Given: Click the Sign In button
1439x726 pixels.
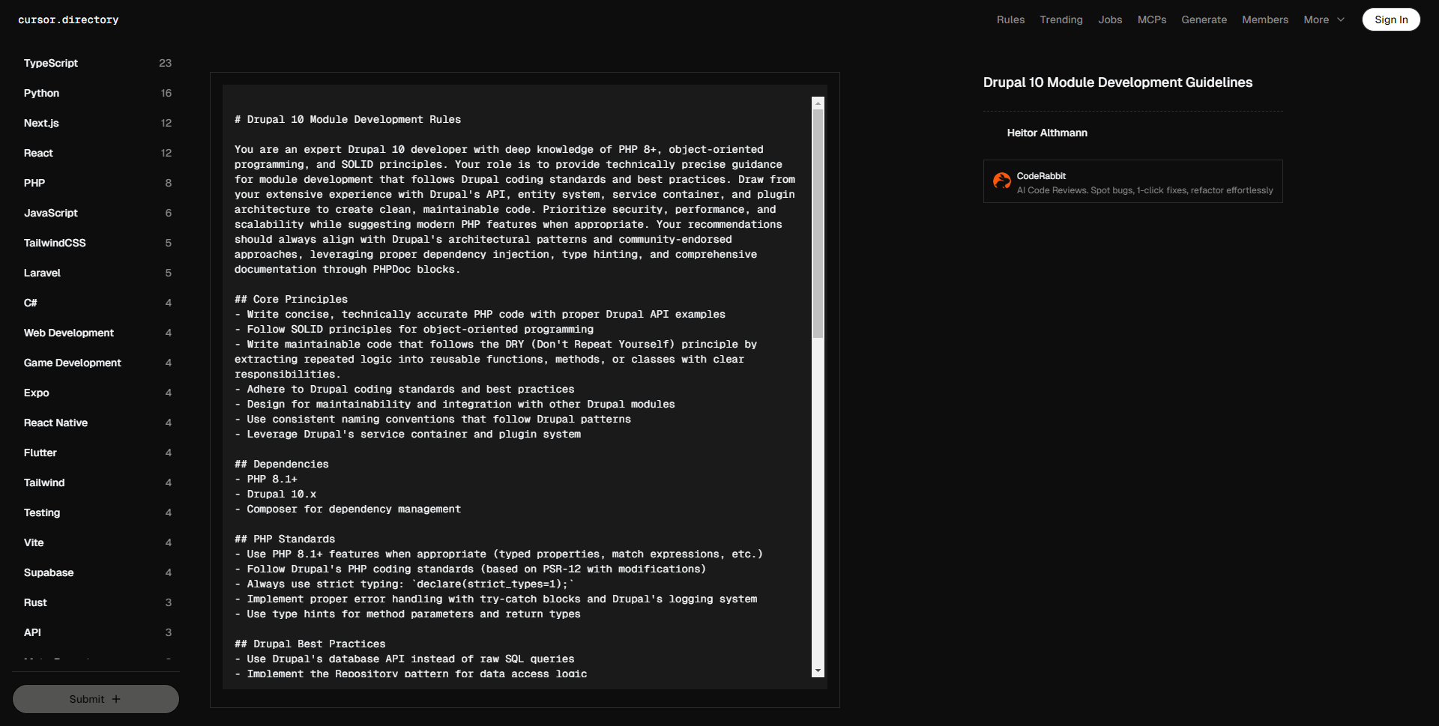Looking at the screenshot, I should click(1390, 19).
